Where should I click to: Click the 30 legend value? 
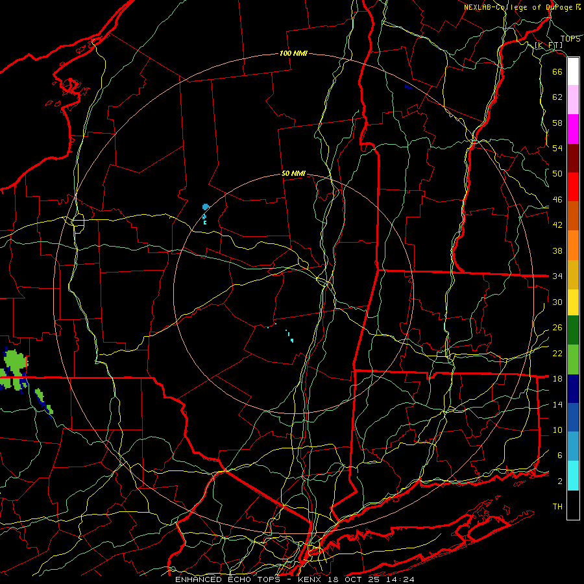coord(557,302)
